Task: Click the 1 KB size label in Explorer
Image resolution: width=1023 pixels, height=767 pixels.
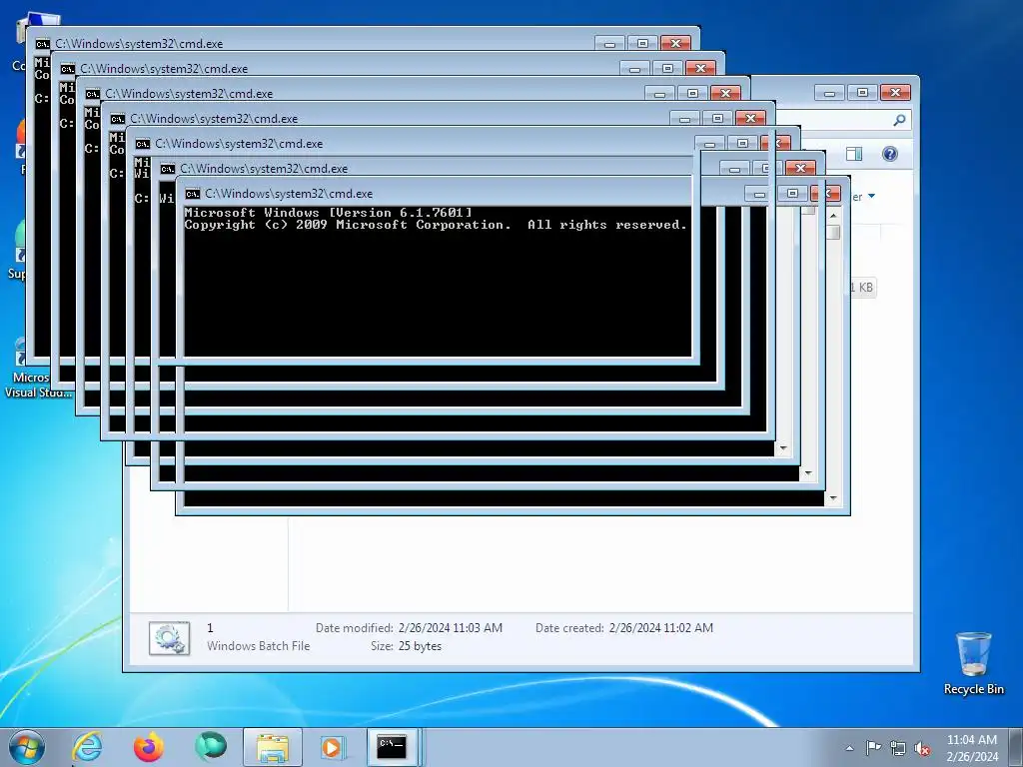Action: [862, 288]
